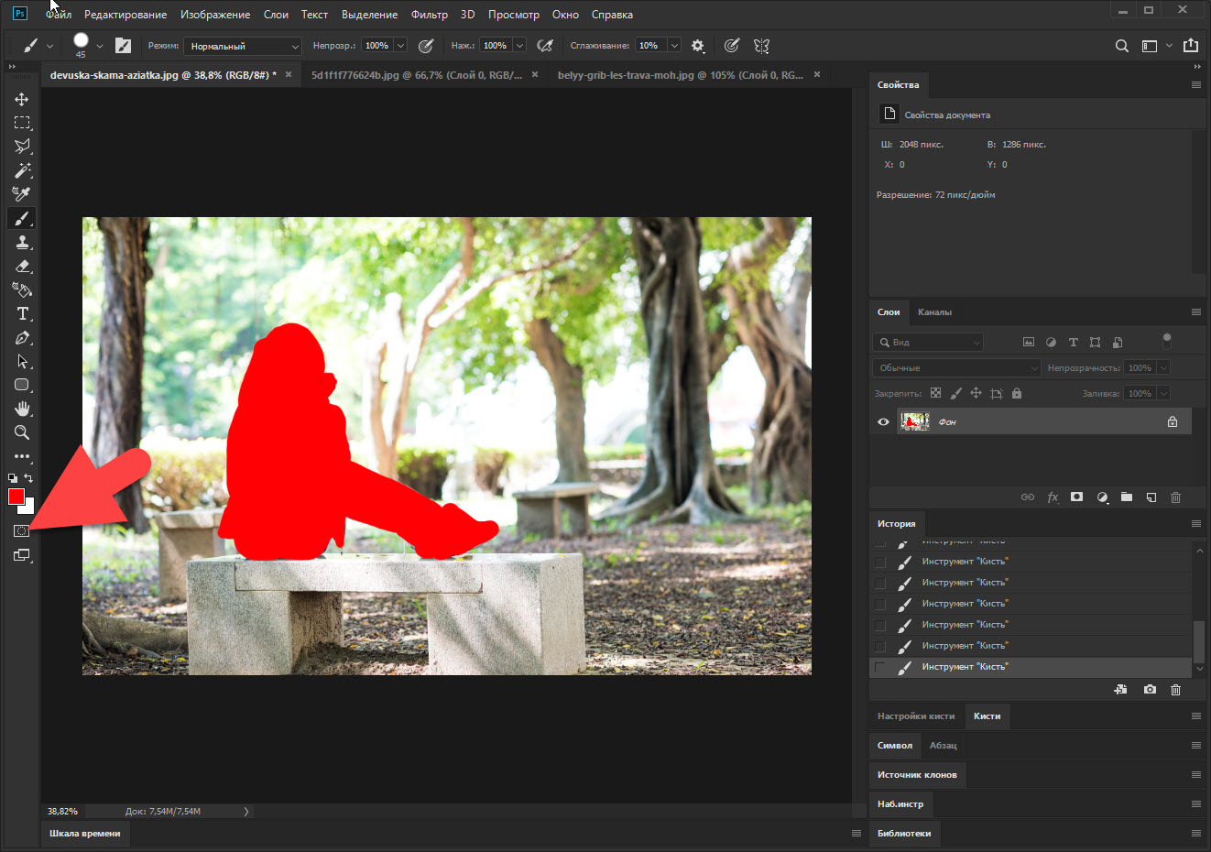Open the Сглаживание value dropdown
Viewport: 1211px width, 852px height.
click(x=674, y=46)
